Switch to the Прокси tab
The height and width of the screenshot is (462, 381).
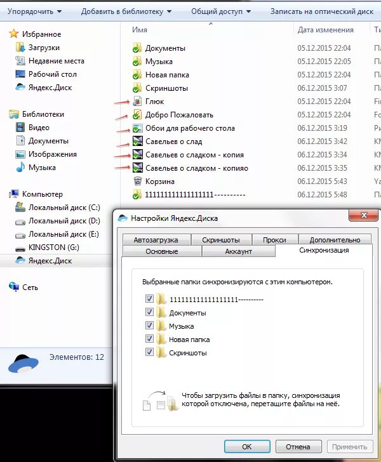(274, 240)
